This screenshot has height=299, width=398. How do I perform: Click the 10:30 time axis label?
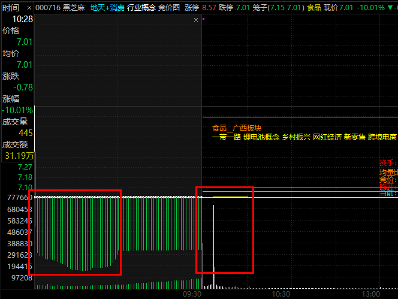point(281,294)
